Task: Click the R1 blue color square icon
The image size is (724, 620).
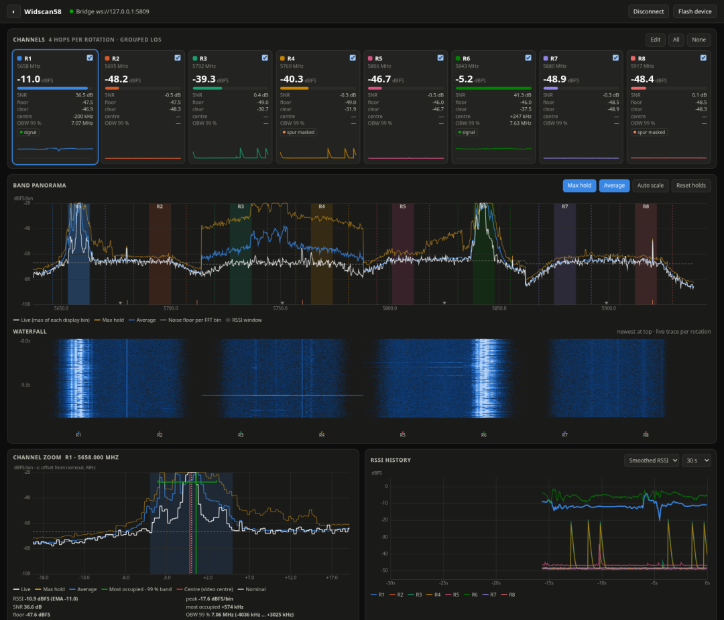Action: 19,58
